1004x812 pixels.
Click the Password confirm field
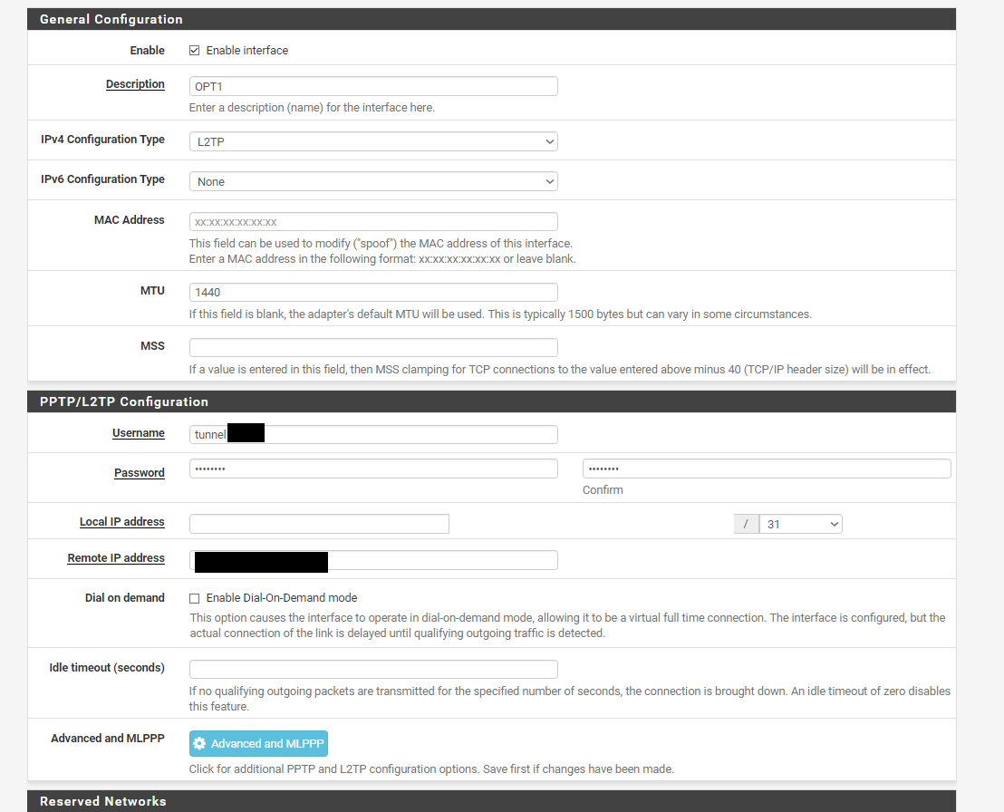coord(766,469)
